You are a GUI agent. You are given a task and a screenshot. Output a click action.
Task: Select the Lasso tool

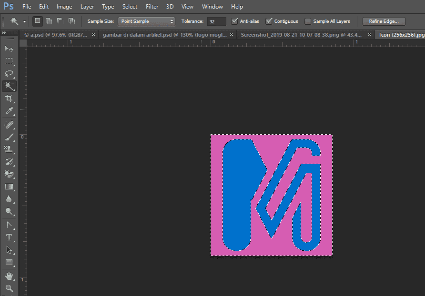(x=9, y=74)
